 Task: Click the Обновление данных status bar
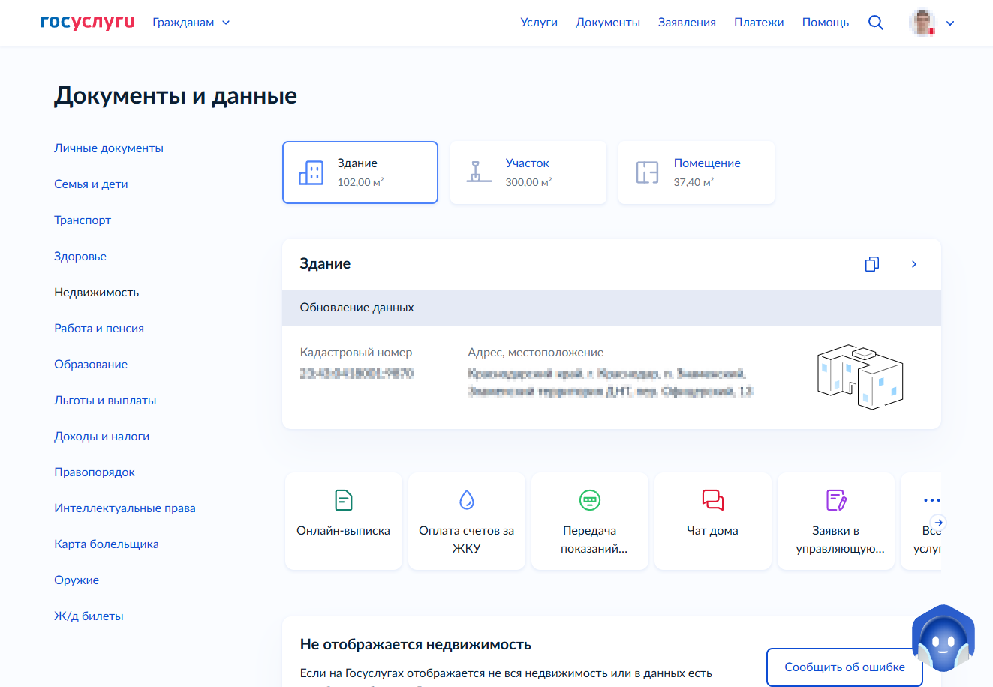click(x=612, y=307)
